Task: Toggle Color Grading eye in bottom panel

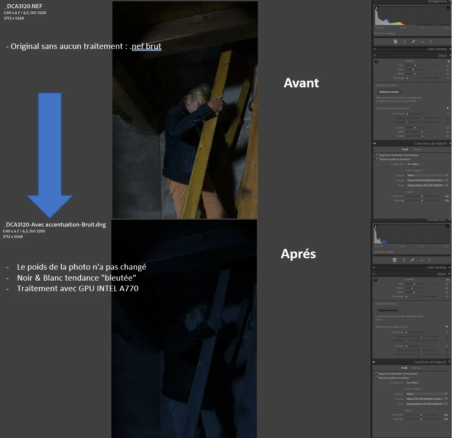Action: (x=374, y=268)
